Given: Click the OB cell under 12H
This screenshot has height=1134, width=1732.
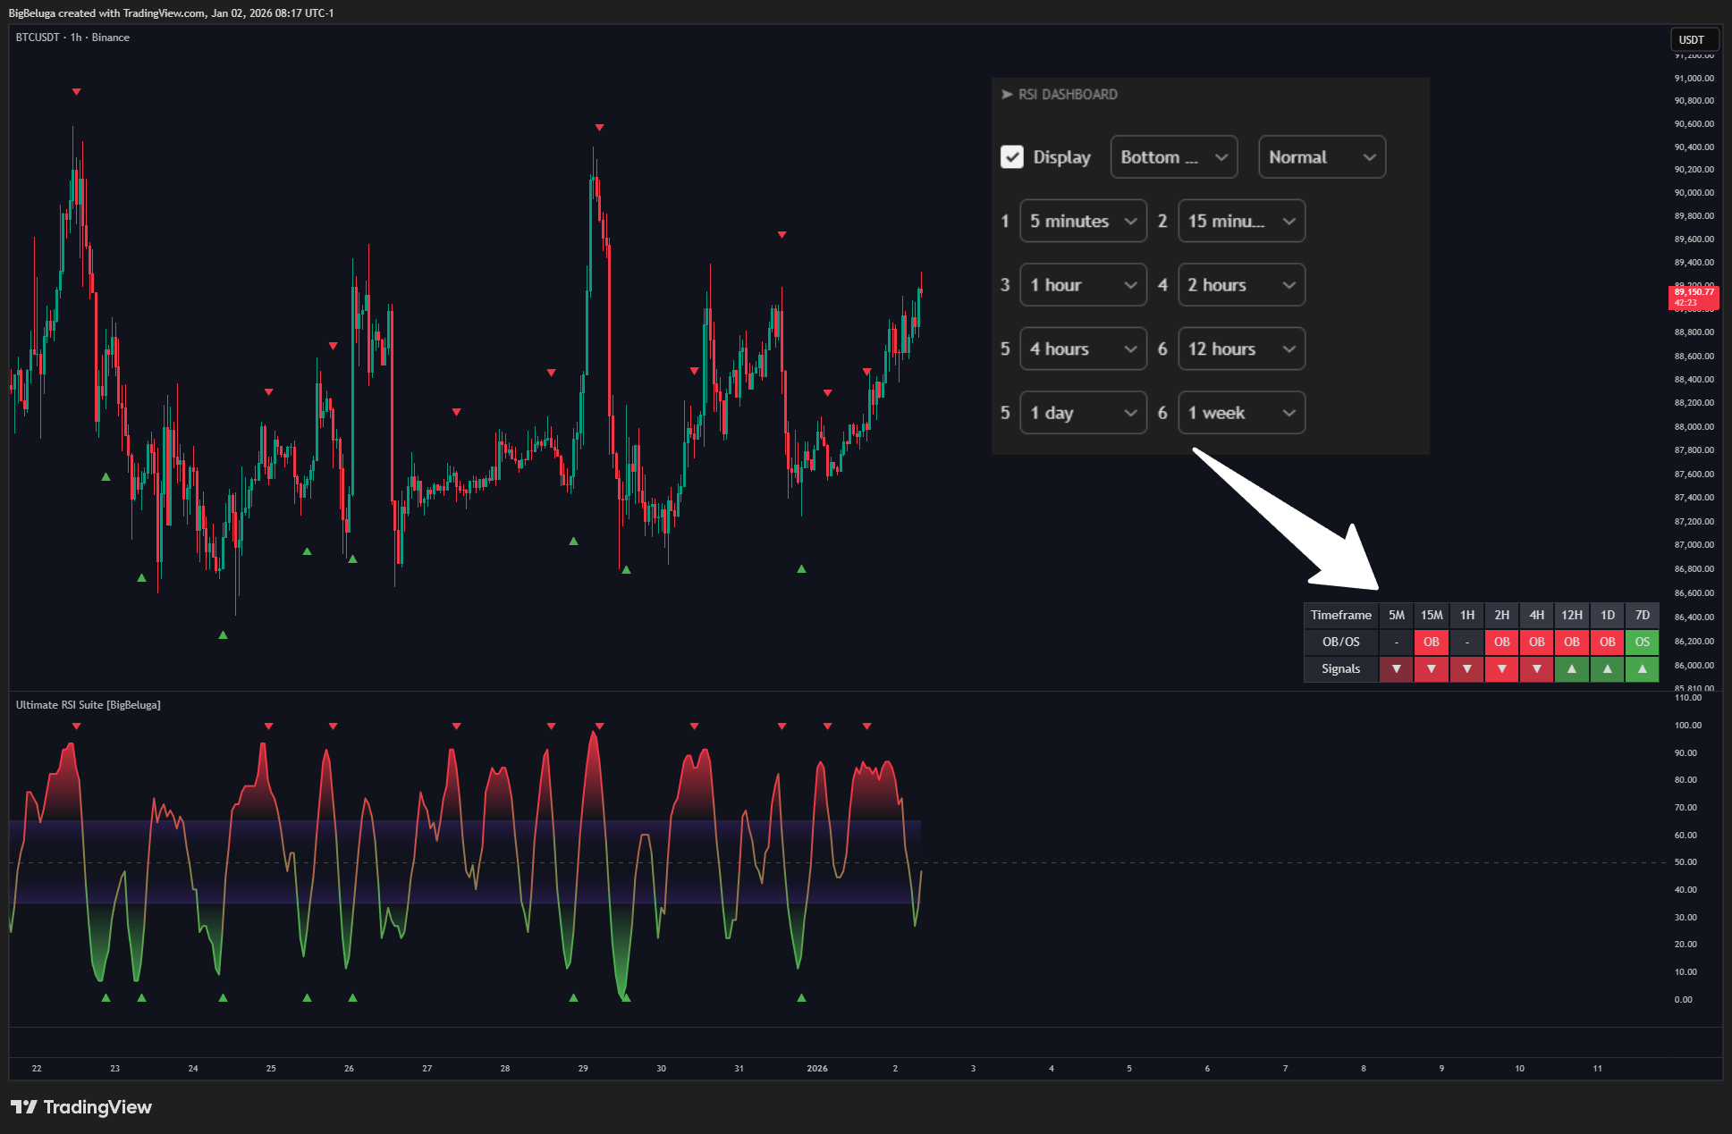Looking at the screenshot, I should pyautogui.click(x=1572, y=642).
